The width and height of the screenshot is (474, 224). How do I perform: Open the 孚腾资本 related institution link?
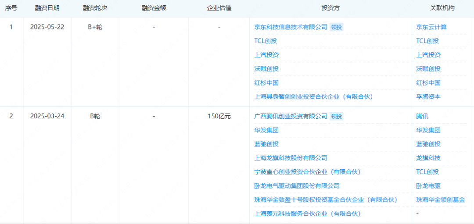[x=428, y=96]
